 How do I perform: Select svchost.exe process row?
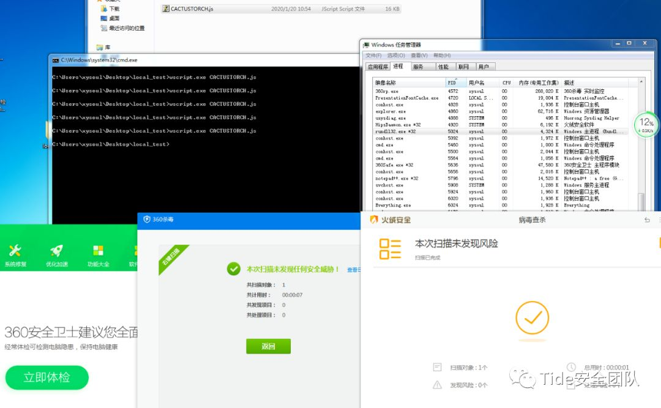[x=501, y=185]
